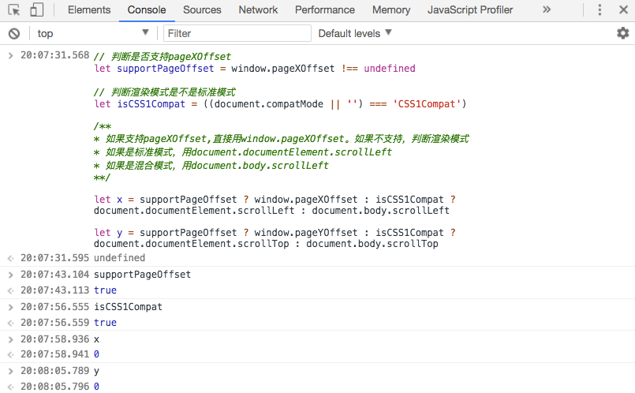Show more tabs via double chevron

click(x=547, y=9)
